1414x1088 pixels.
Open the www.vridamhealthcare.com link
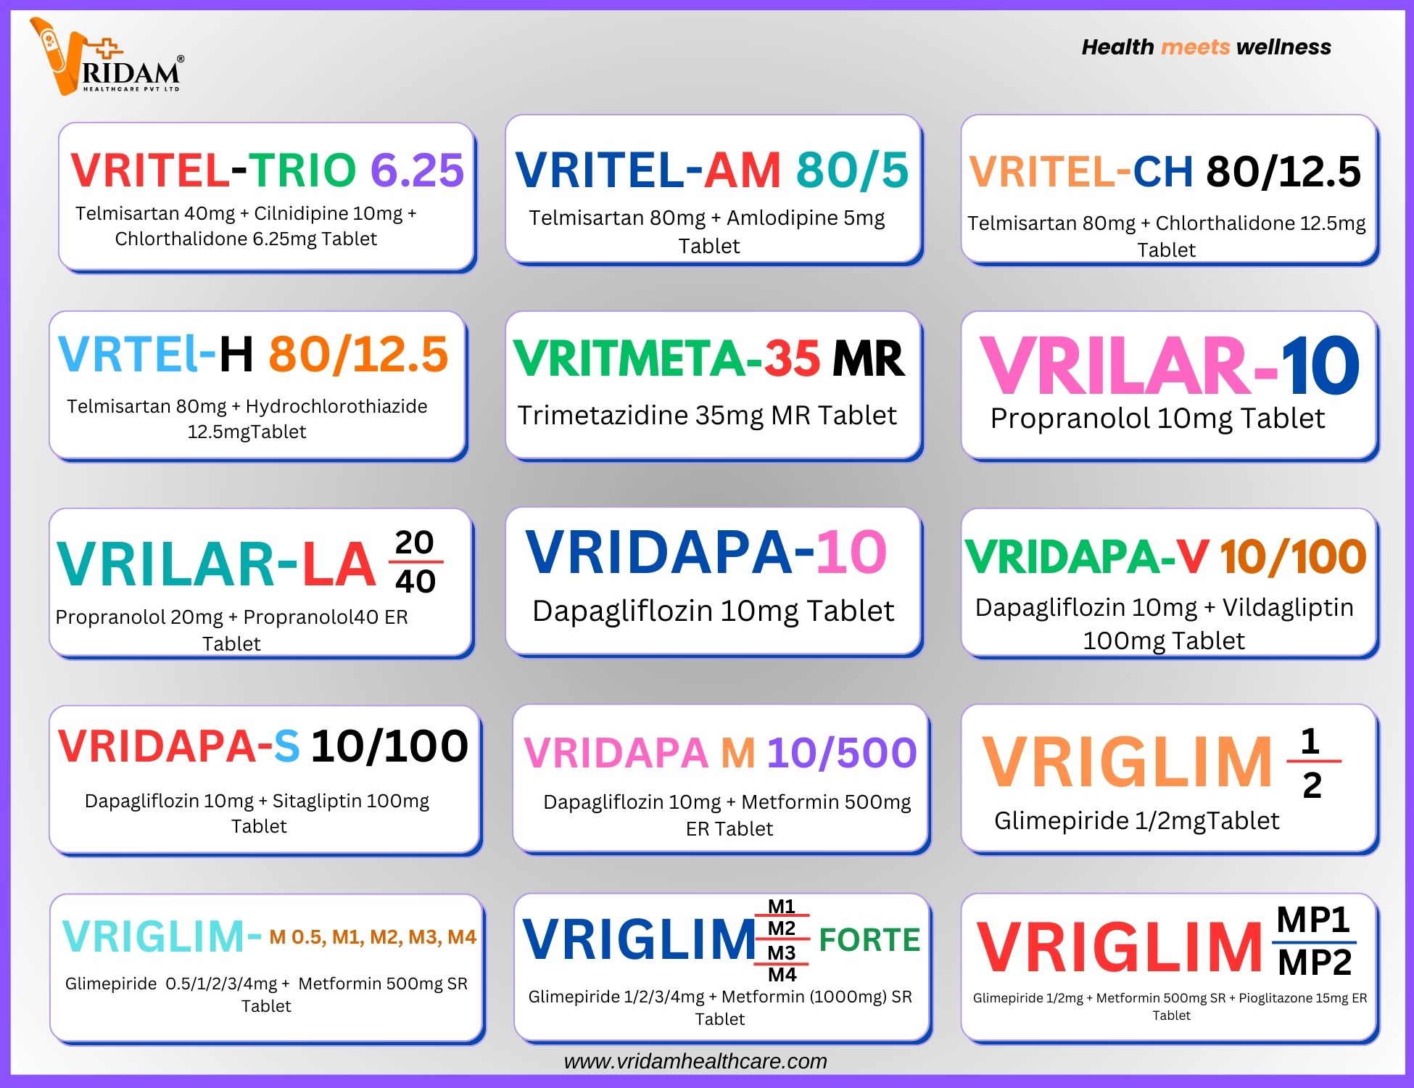pyautogui.click(x=695, y=1061)
